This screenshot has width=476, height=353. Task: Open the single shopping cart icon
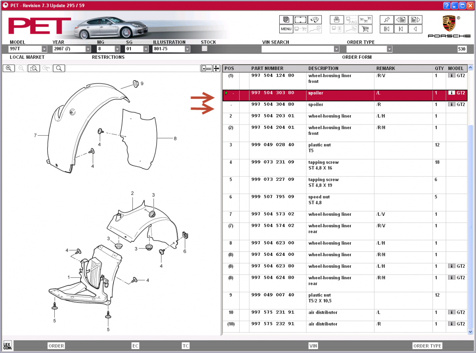(x=365, y=29)
